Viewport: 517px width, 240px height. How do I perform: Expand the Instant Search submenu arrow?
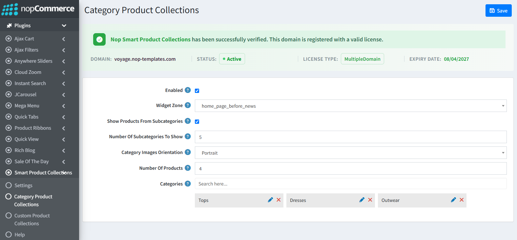(x=64, y=83)
